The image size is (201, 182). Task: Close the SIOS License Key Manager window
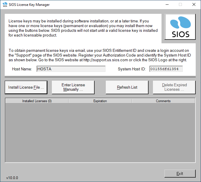[x=194, y=5]
